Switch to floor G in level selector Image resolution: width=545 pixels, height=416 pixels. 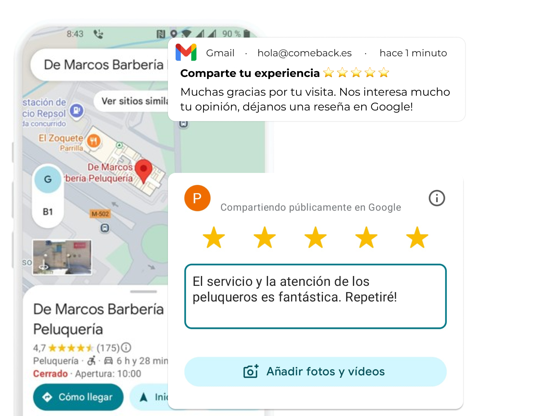click(x=48, y=179)
